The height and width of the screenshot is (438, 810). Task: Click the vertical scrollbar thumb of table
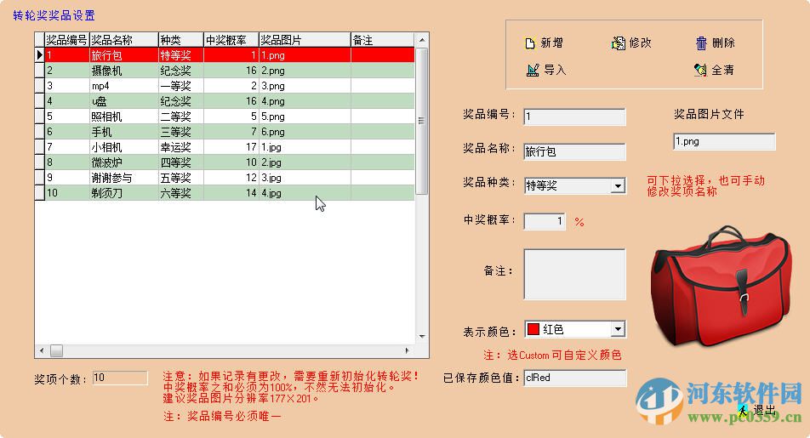coord(422,121)
